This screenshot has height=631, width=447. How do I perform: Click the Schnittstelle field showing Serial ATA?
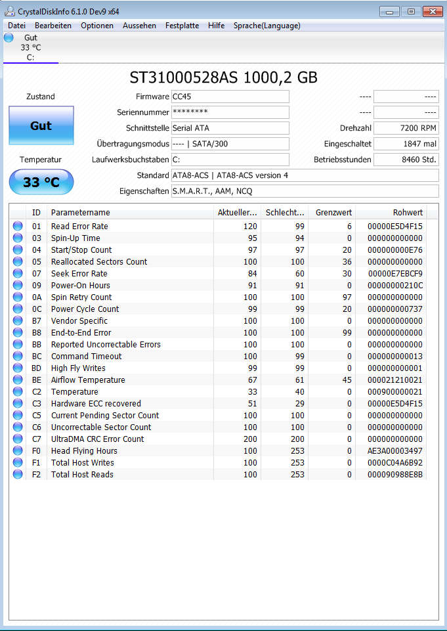230,128
